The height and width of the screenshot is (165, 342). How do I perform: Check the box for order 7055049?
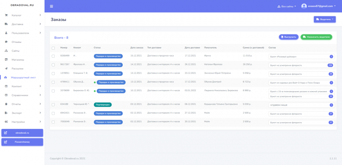(53, 122)
